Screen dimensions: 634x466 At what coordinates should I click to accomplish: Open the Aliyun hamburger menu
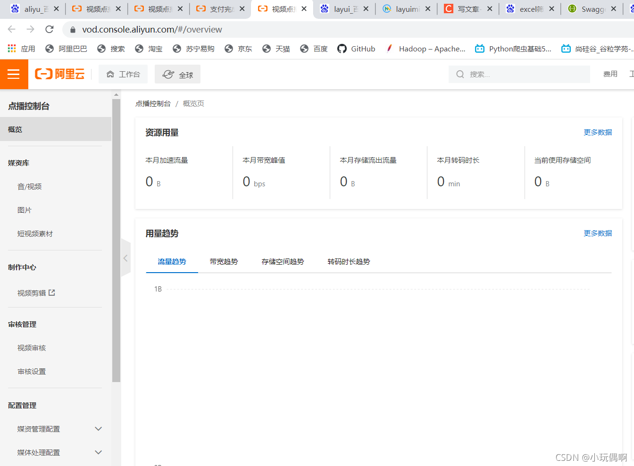(x=14, y=74)
